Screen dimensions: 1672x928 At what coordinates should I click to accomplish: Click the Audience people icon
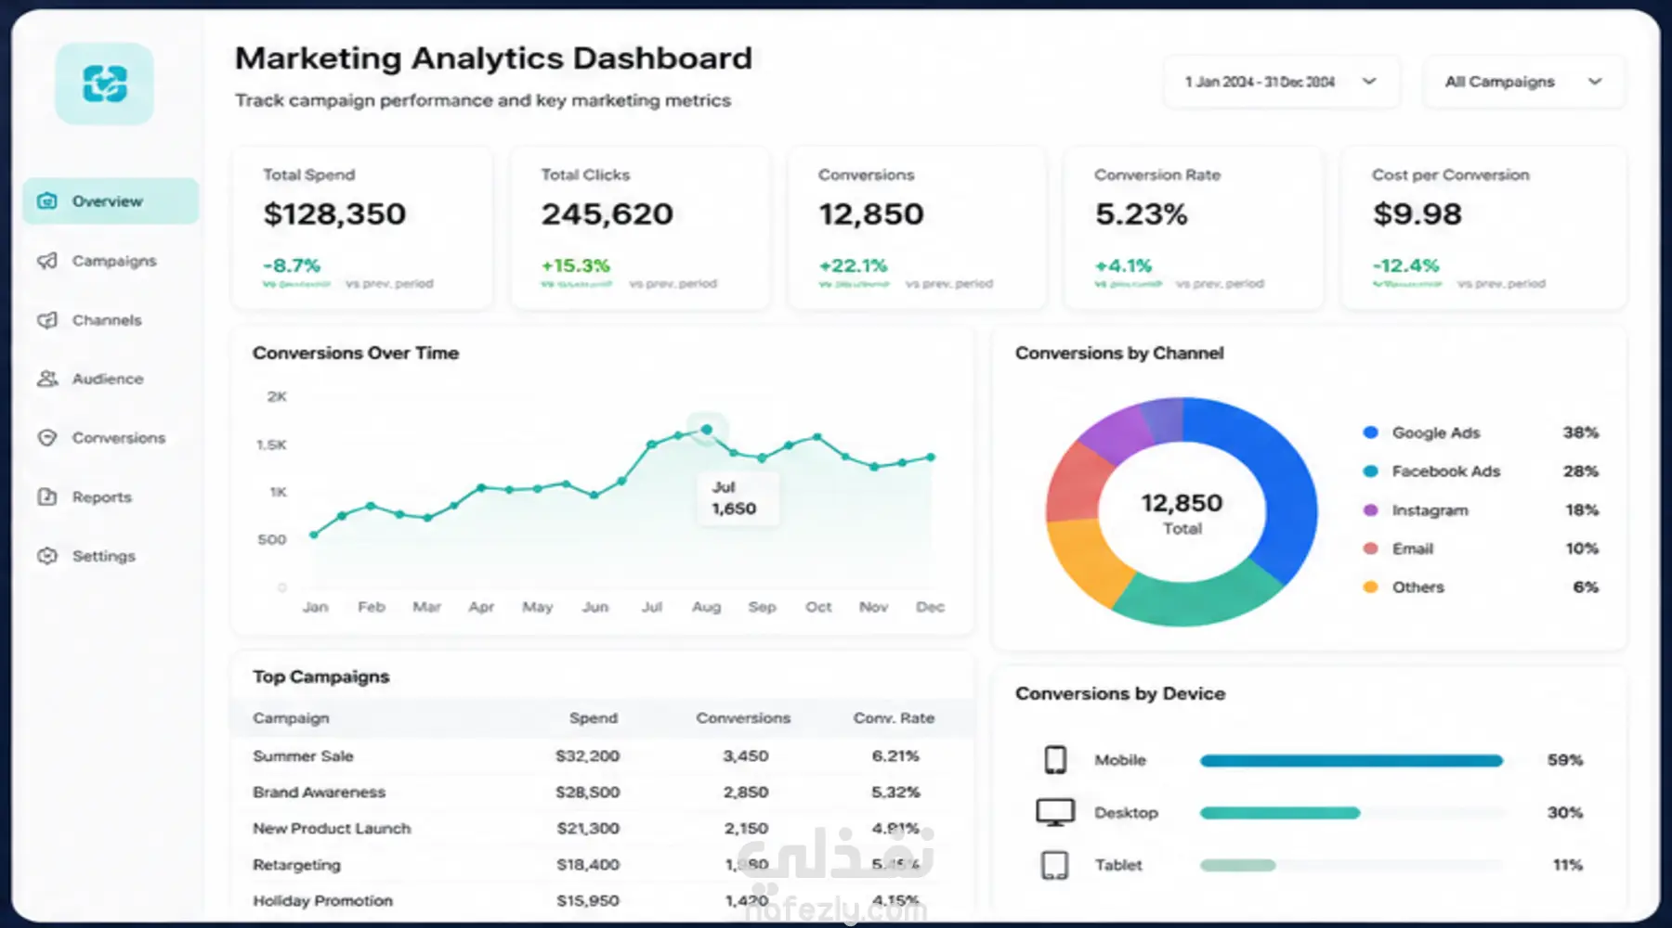47,379
